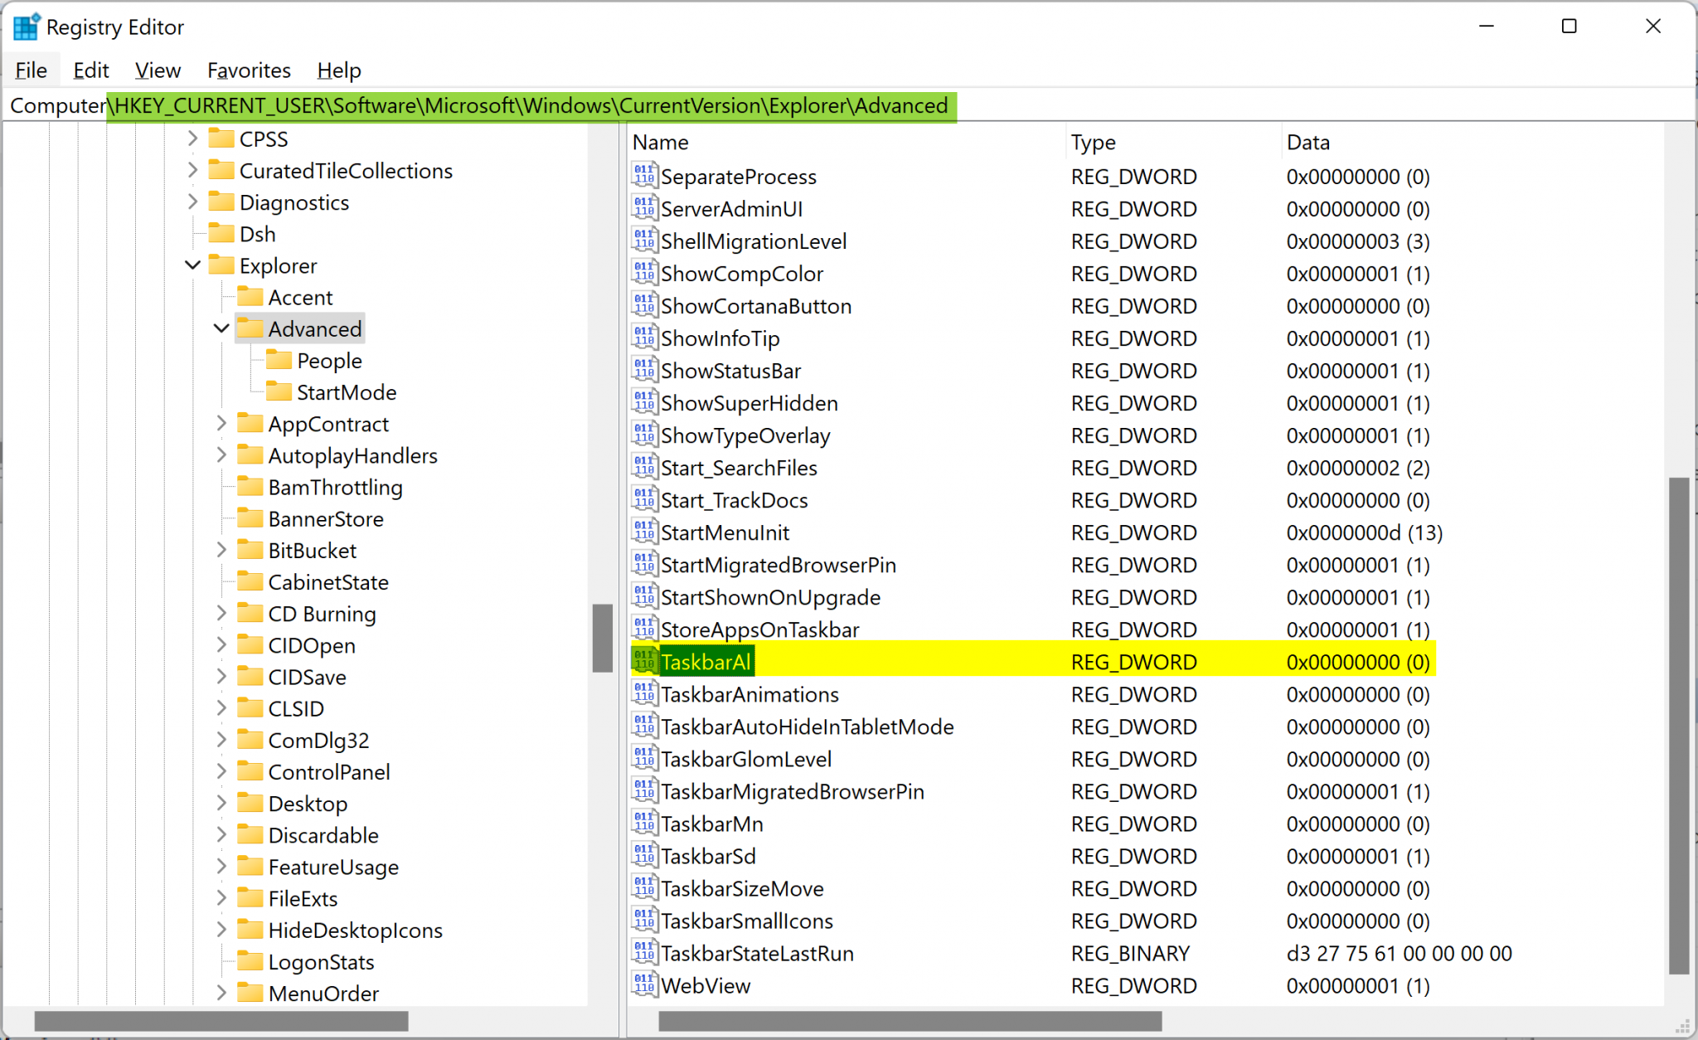Click the Registry Editor app icon
Viewport: 1698px width, 1040px height.
tap(27, 27)
